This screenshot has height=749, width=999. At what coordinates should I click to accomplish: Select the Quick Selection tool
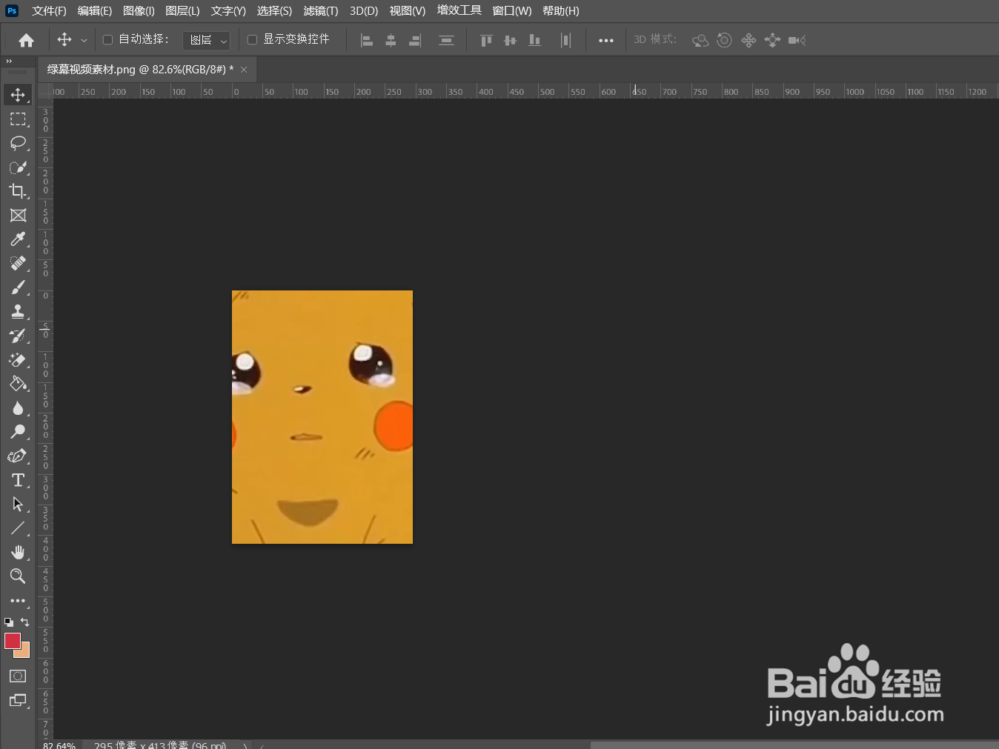[x=18, y=167]
